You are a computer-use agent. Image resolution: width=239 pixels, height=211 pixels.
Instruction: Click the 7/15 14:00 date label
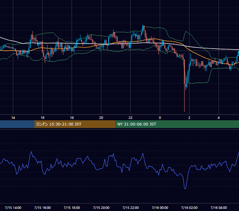coord(13,207)
